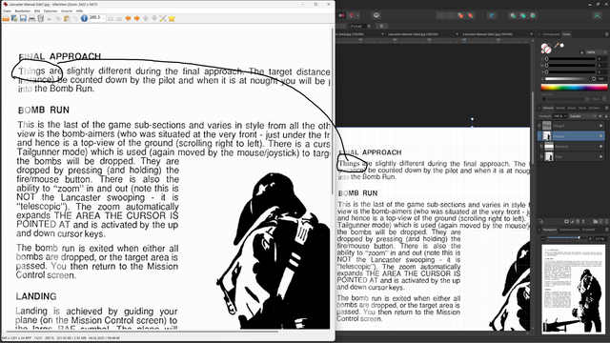610x343 pixels.
Task: Toggle visibility dot of the top layer
Action: click(601, 126)
